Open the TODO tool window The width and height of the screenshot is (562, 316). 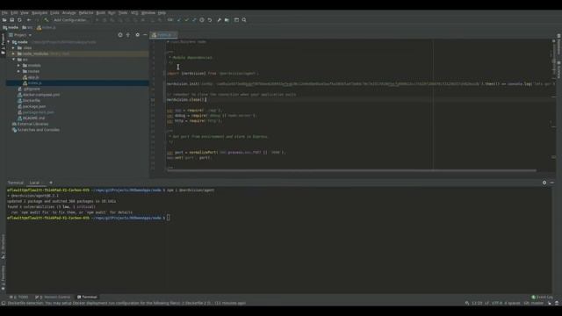[19, 297]
